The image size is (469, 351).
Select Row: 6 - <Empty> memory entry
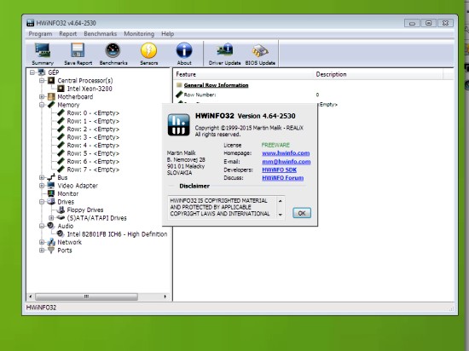pyautogui.click(x=93, y=161)
